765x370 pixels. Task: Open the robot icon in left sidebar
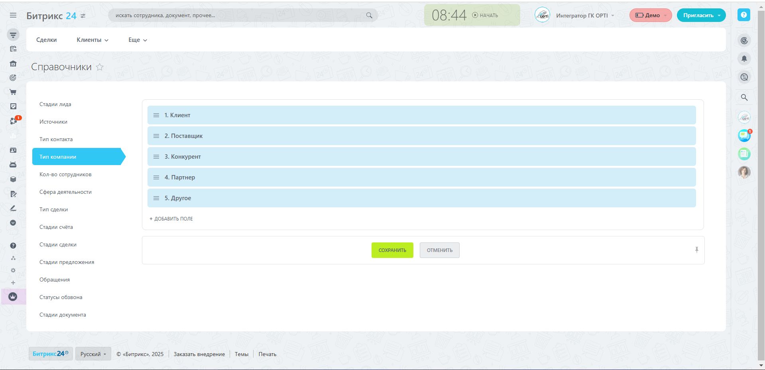13,165
